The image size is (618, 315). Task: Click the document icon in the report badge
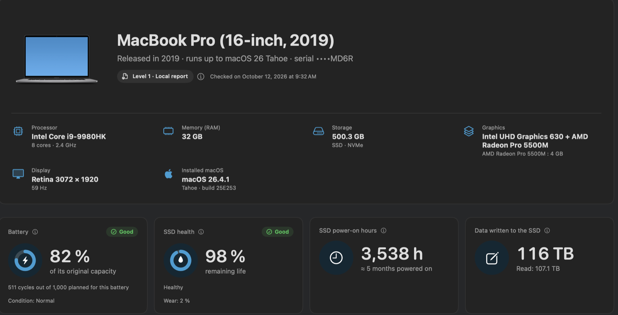click(125, 77)
